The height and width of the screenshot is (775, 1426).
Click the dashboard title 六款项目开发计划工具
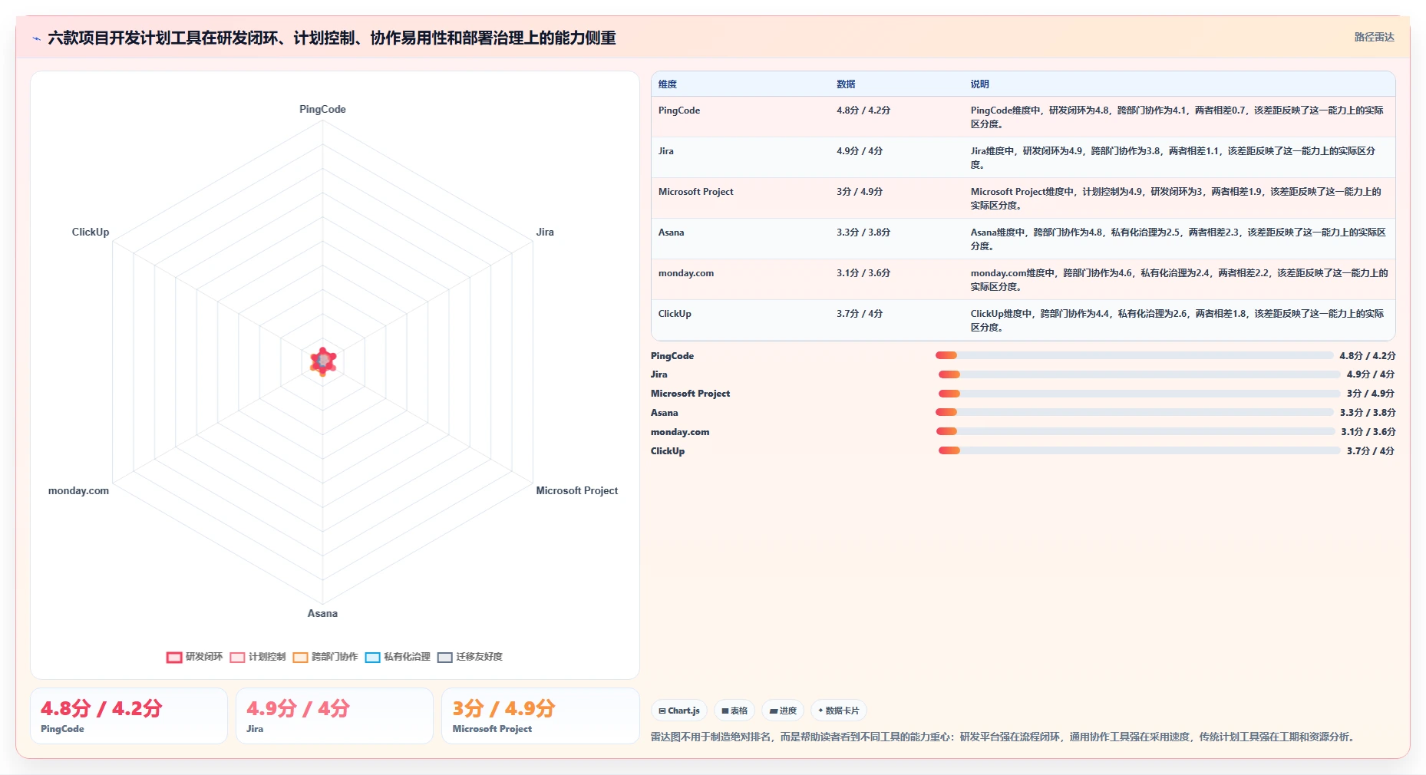332,38
